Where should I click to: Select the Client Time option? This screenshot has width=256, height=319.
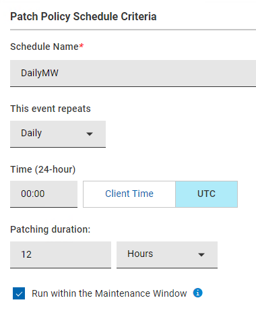[x=129, y=194]
